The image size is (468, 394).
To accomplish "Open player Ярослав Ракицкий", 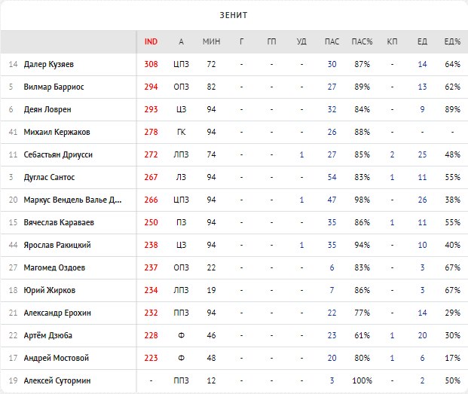I will [57, 245].
